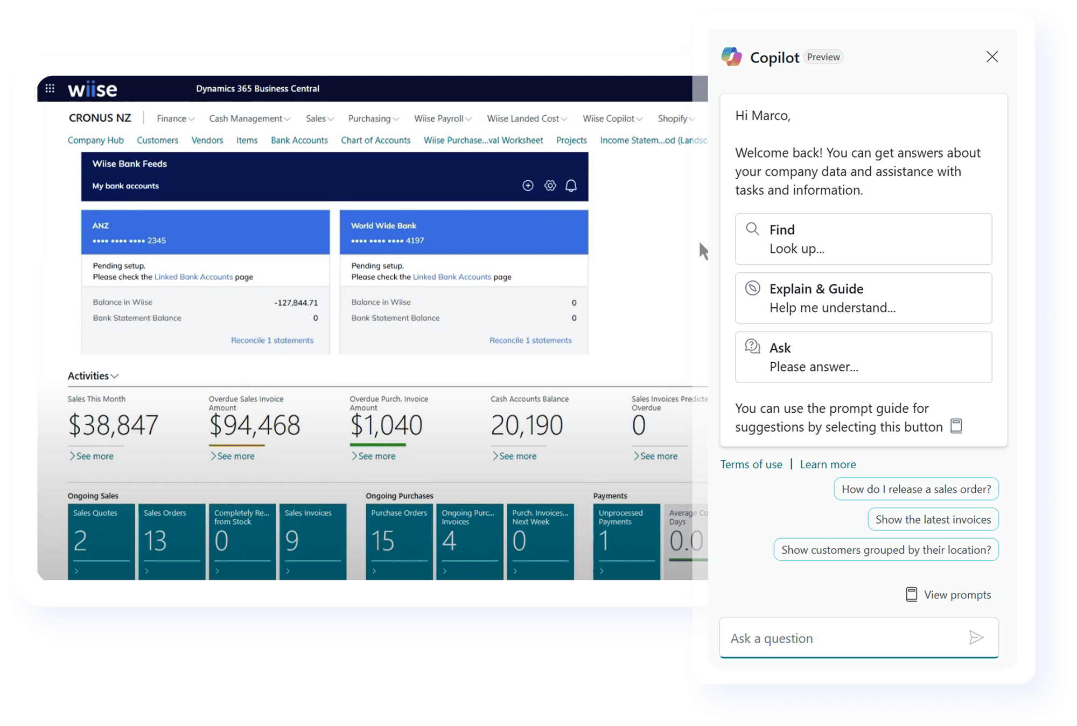The height and width of the screenshot is (726, 1077).
Task: Select the Ask Please answer option
Action: [x=863, y=357]
